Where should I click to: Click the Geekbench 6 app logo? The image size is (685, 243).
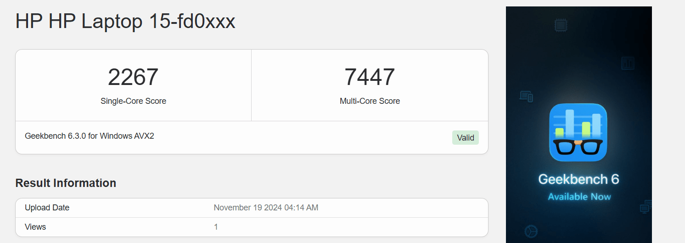point(578,132)
